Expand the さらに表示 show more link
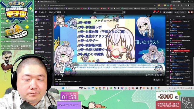This screenshot has width=194, height=109. [38, 48]
